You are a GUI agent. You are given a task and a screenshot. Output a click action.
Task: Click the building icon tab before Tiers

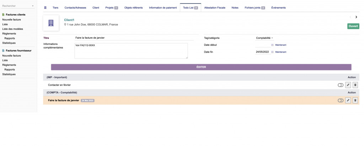click(x=45, y=8)
